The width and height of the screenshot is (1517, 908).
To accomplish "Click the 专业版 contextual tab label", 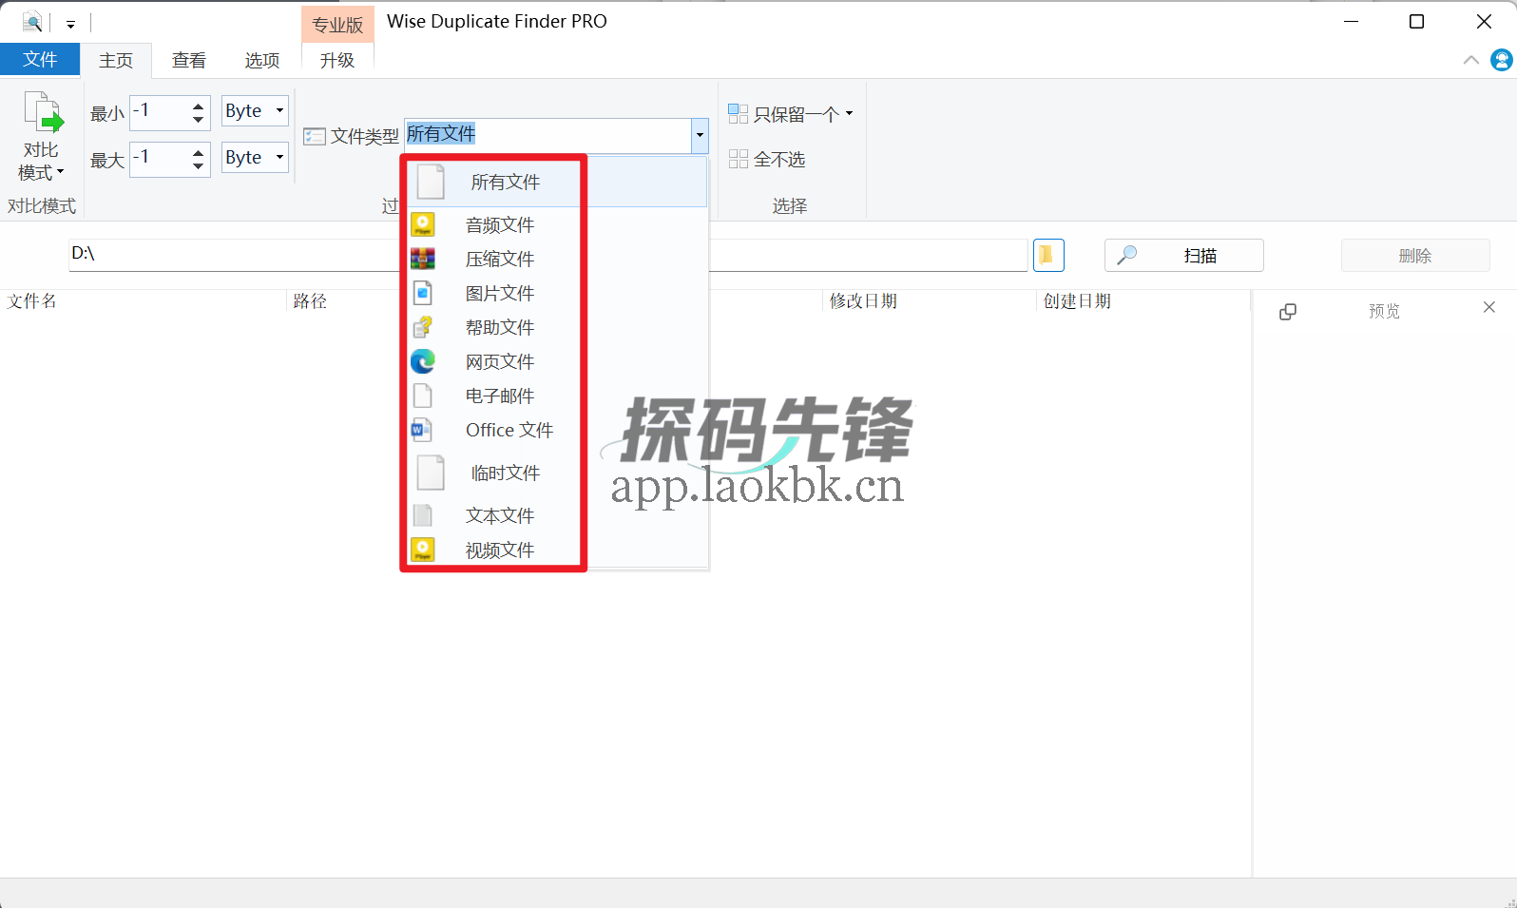I will [x=337, y=25].
